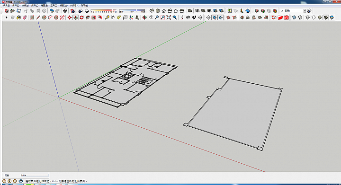Enable Monochrome face style
This screenshot has height=185, width=341.
[332, 18]
